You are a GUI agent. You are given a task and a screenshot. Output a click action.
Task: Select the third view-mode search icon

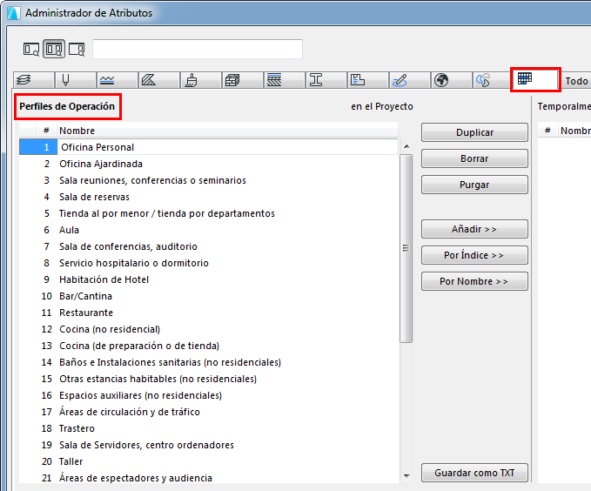[77, 49]
